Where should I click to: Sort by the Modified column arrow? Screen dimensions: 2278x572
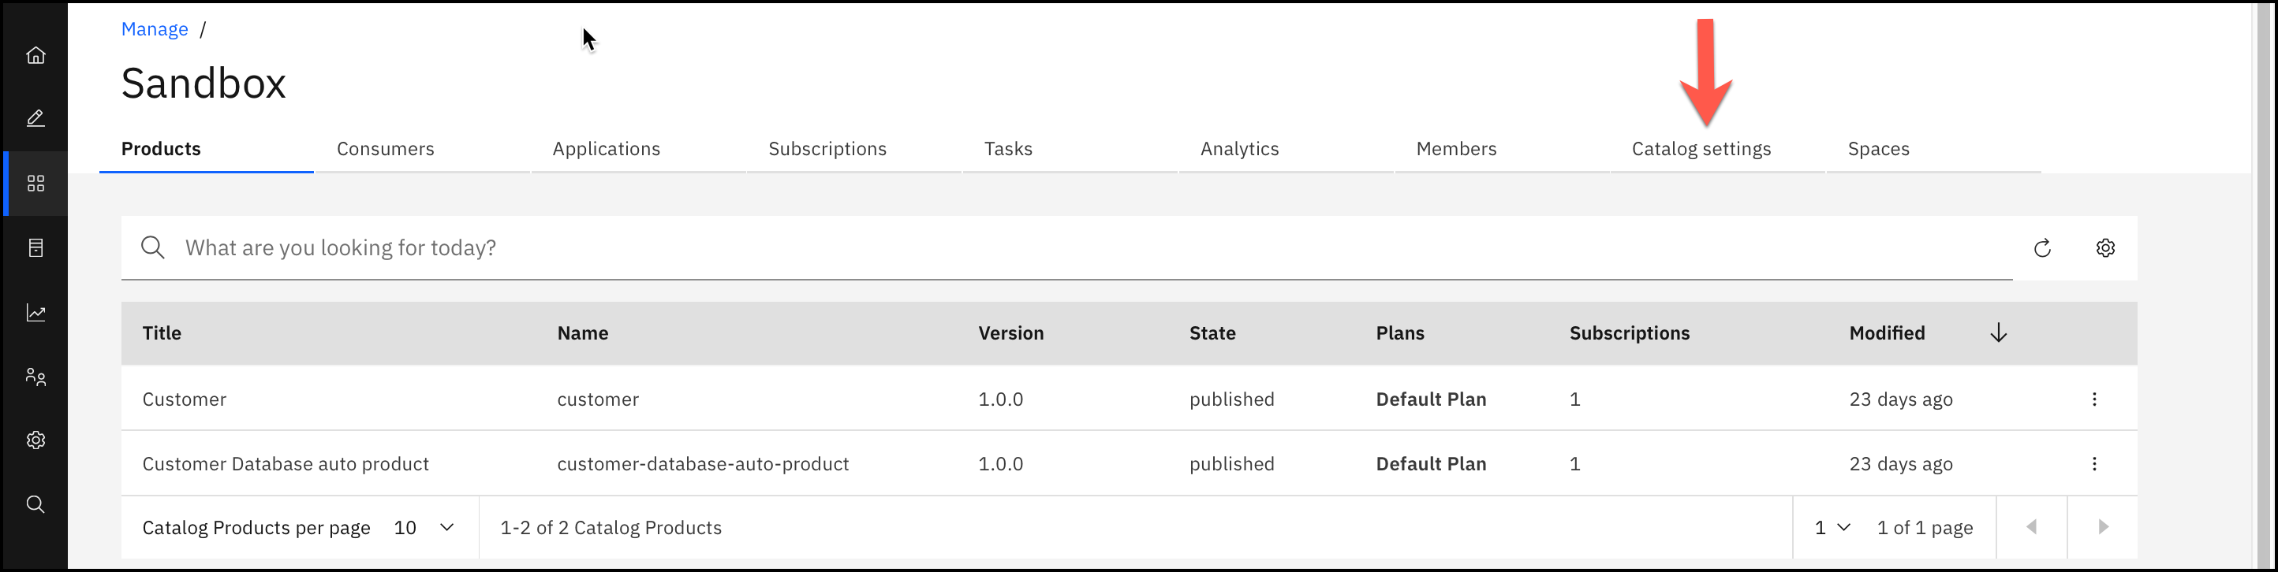1999,332
